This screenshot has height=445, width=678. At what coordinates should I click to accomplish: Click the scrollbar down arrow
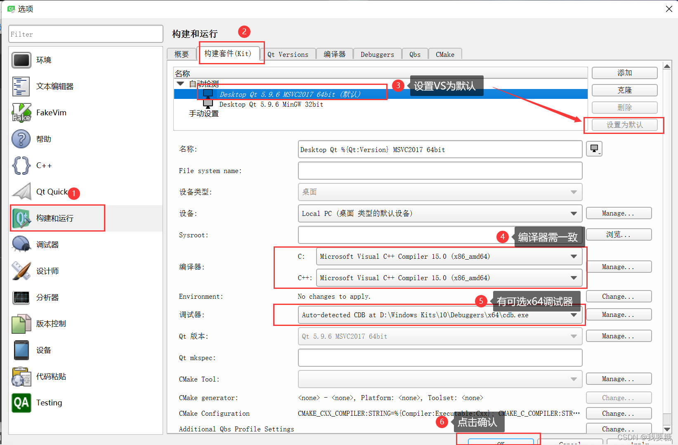point(667,429)
